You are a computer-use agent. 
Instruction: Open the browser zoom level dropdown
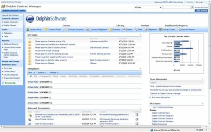(x=206, y=130)
